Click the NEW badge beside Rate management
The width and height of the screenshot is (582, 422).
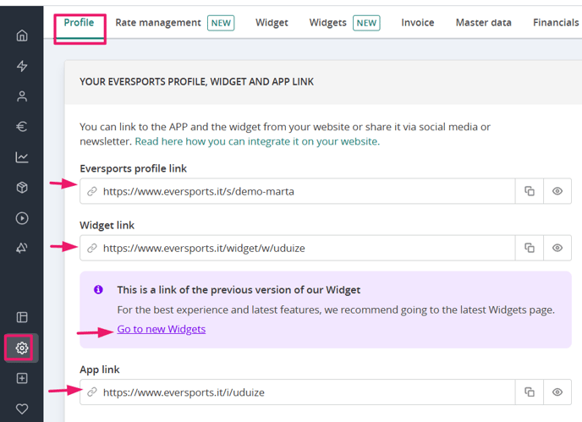click(x=221, y=23)
